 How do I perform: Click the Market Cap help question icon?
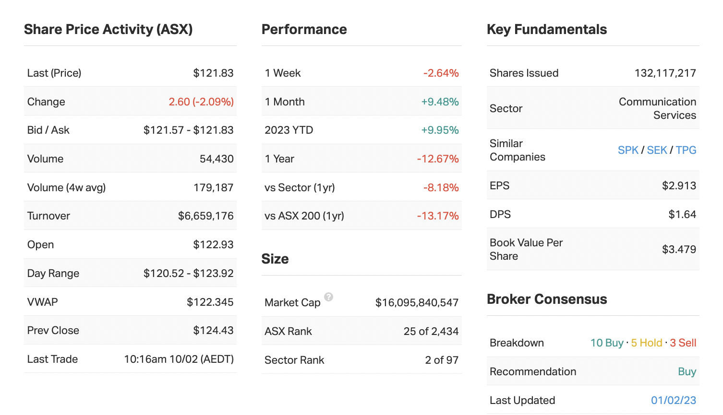pyautogui.click(x=328, y=297)
